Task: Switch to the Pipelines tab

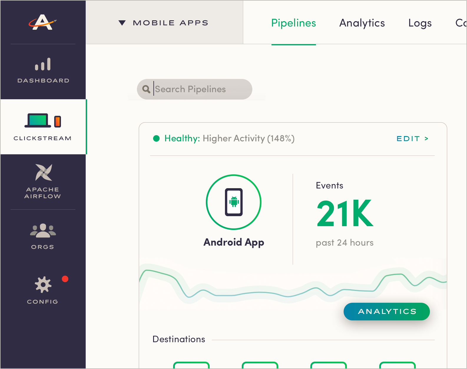Action: 294,23
